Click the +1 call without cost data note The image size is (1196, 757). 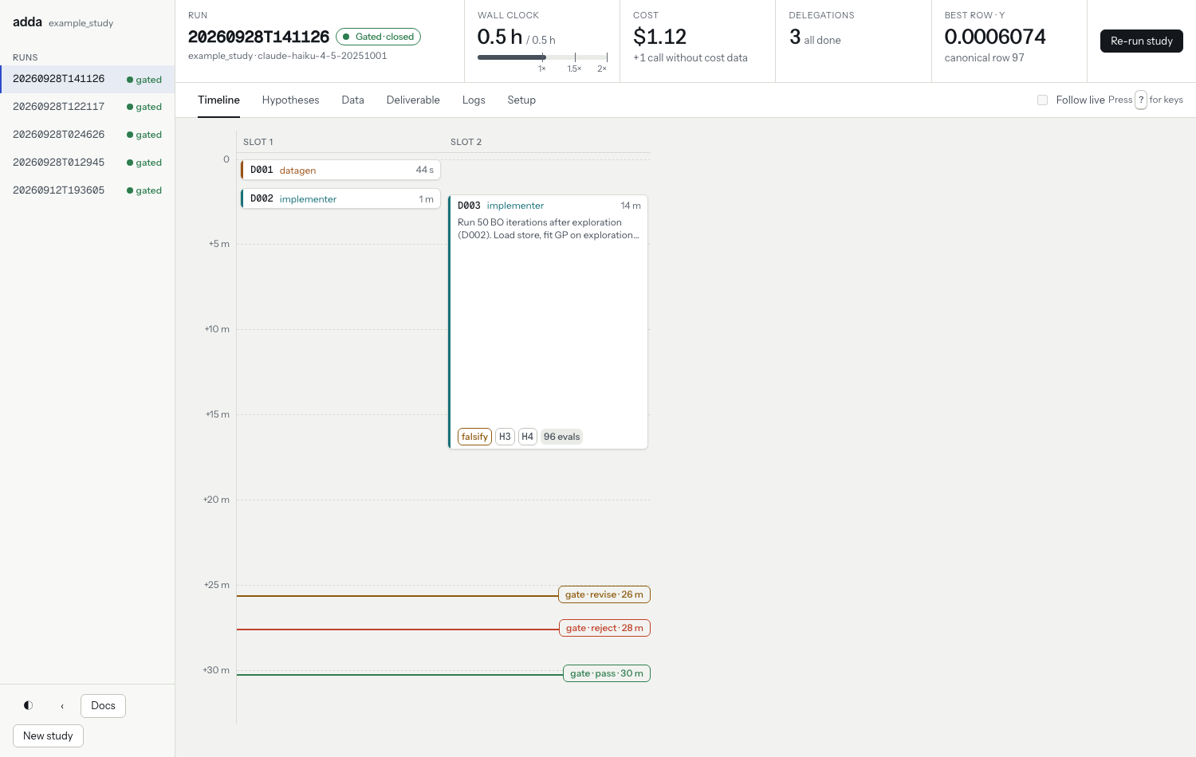pos(690,57)
